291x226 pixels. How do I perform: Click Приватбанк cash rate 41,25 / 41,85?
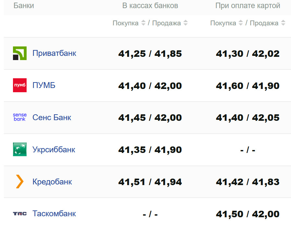pyautogui.click(x=150, y=54)
